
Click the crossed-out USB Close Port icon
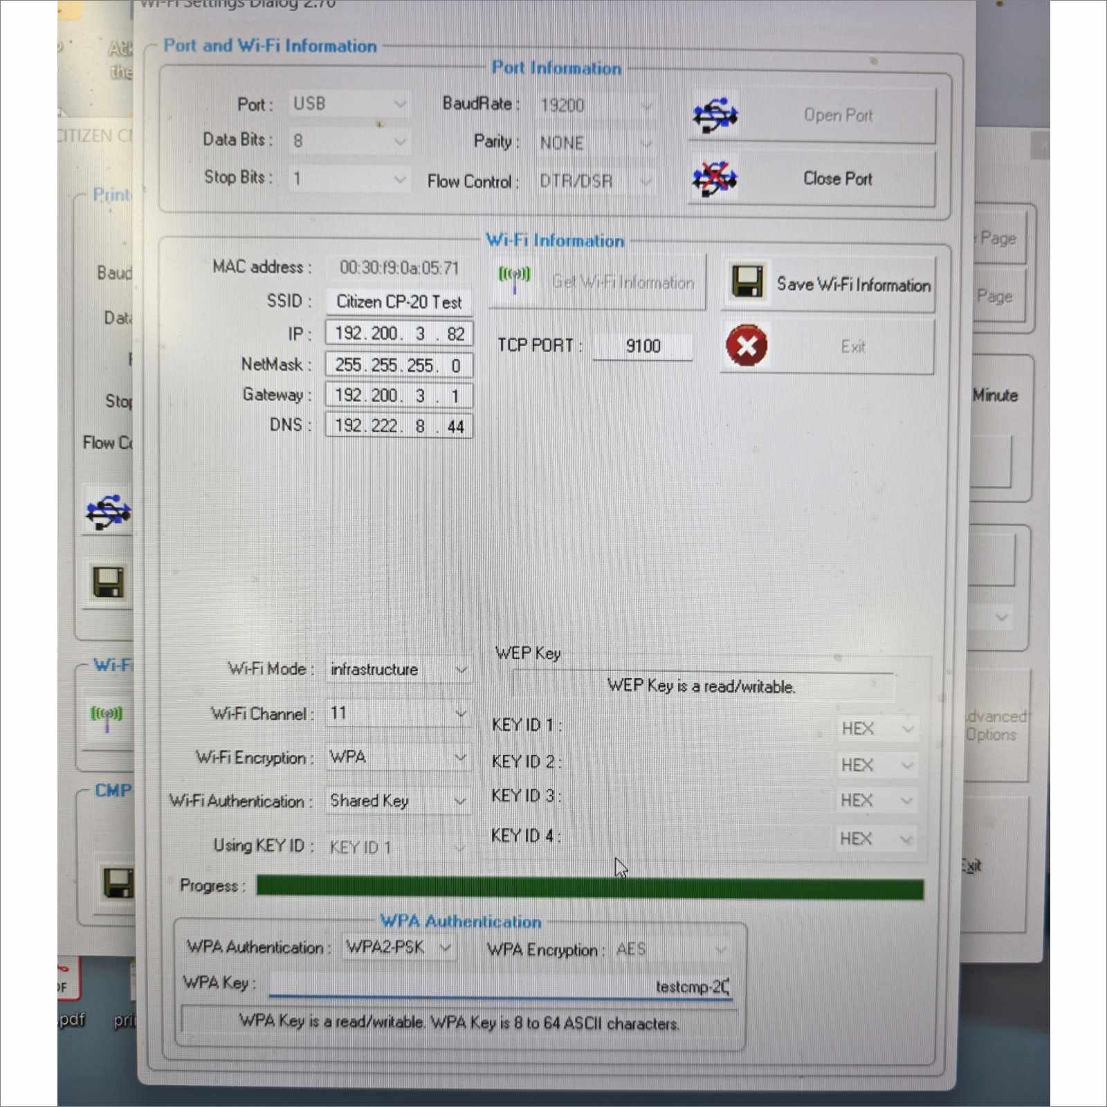[715, 178]
